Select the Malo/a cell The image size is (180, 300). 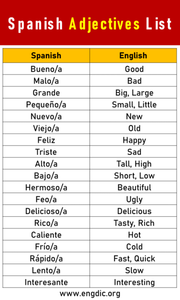coord(46,81)
